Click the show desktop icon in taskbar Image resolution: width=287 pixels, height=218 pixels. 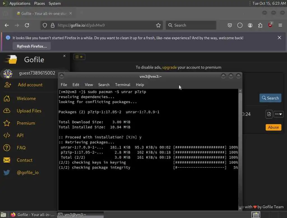tap(3, 215)
